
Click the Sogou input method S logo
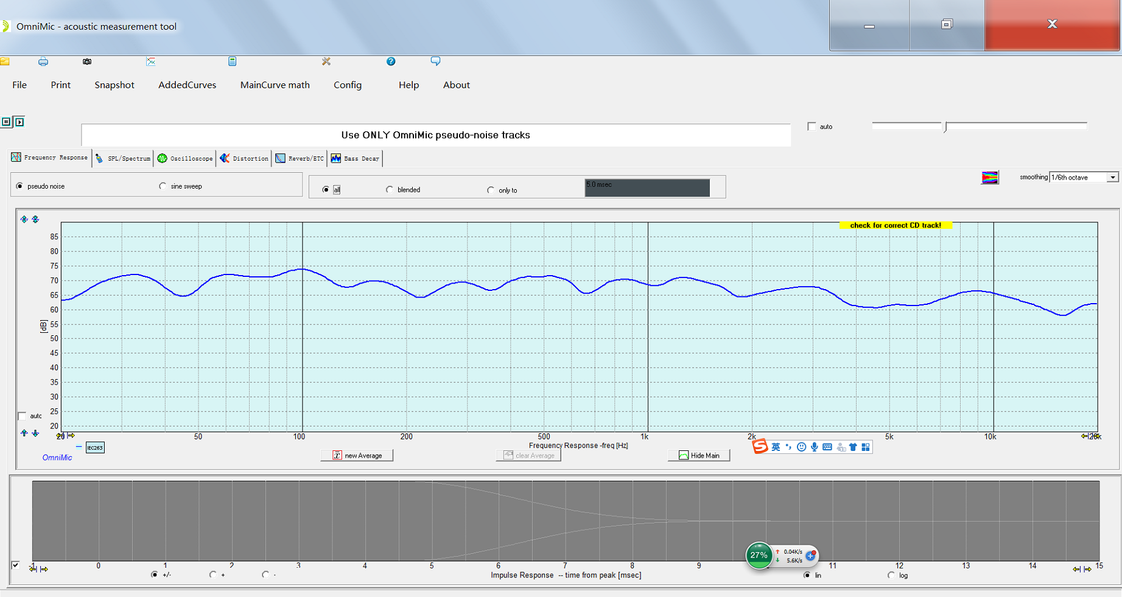click(x=760, y=447)
